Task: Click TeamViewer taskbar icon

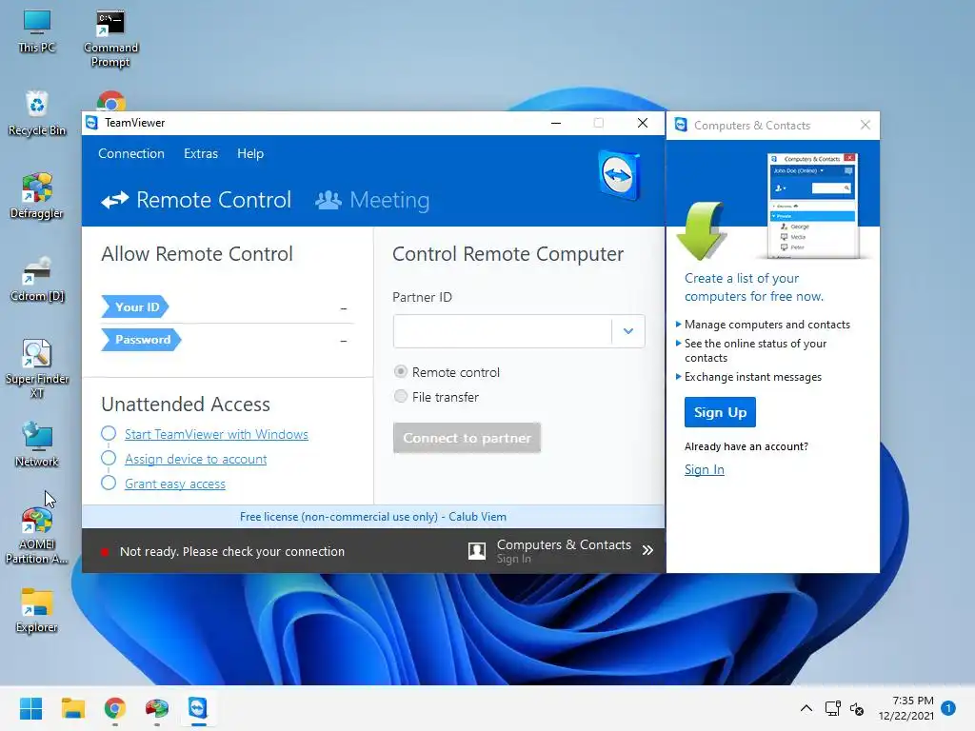Action: [x=198, y=708]
